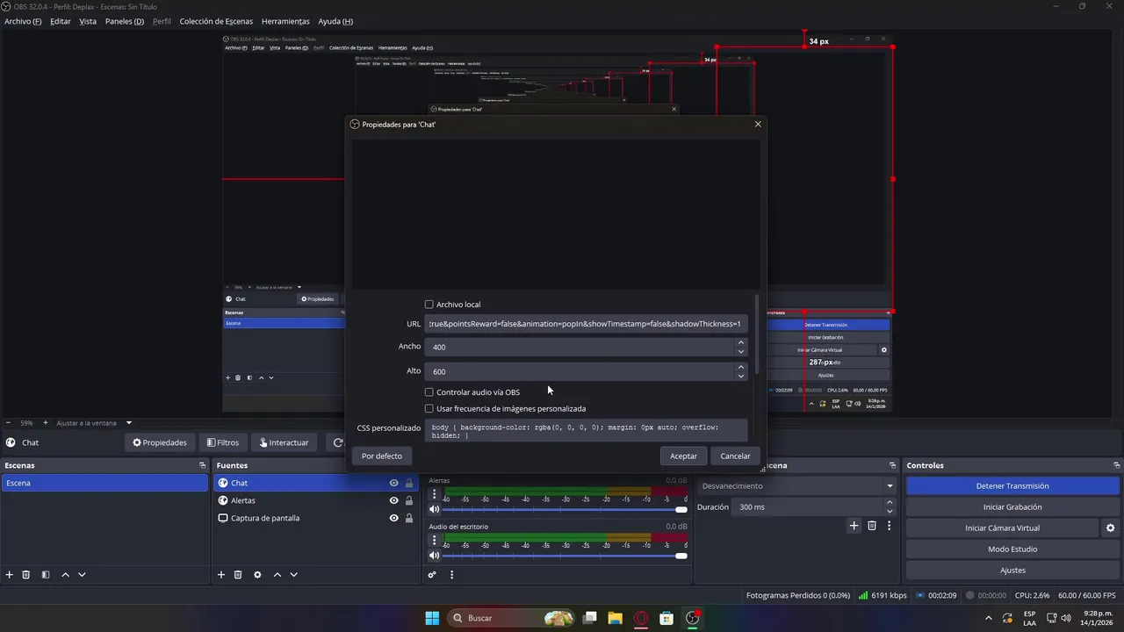The image size is (1124, 632).
Task: Delete the selected scene with the trash icon
Action: pos(26,575)
